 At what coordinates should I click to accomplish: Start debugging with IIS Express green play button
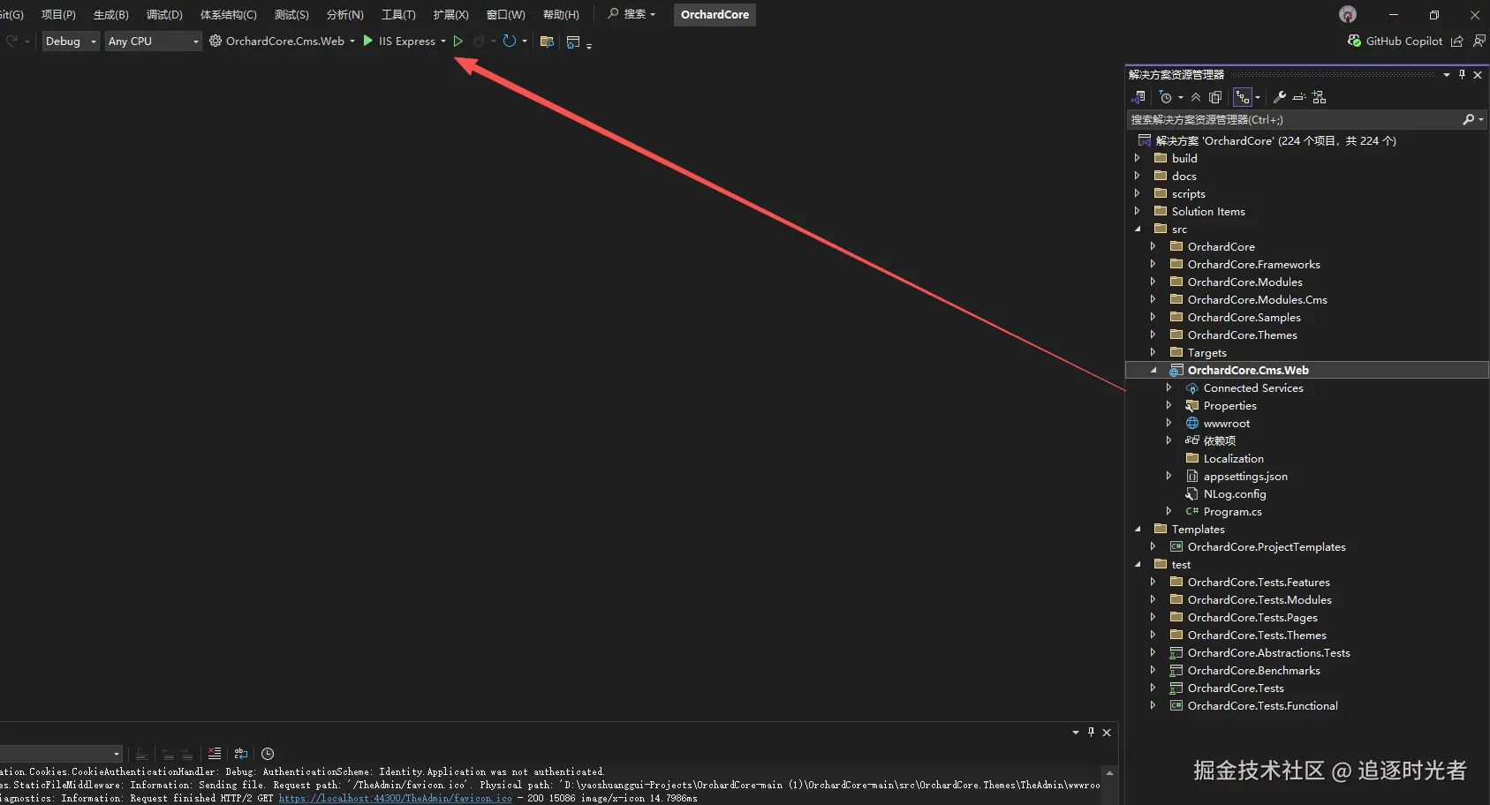pyautogui.click(x=368, y=41)
